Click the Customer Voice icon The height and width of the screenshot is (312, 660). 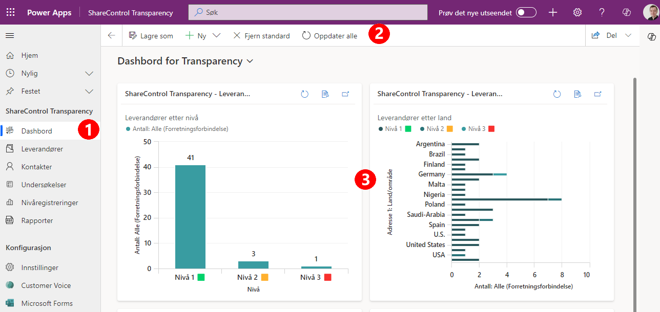coord(10,285)
